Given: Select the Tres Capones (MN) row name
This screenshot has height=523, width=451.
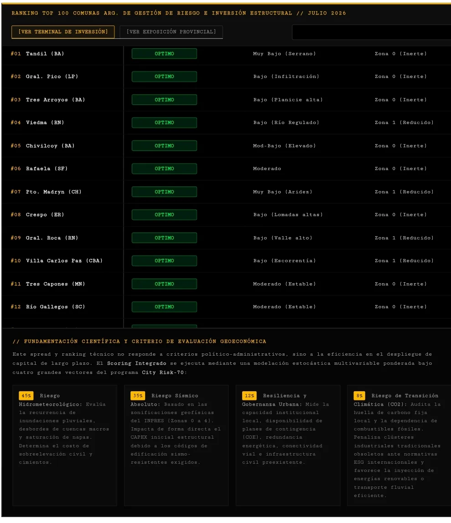Looking at the screenshot, I should coord(55,284).
